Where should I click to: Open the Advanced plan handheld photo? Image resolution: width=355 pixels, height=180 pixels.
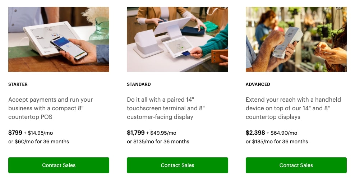[296, 39]
